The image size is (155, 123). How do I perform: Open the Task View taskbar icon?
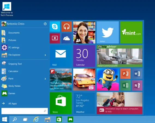click(x=25, y=119)
